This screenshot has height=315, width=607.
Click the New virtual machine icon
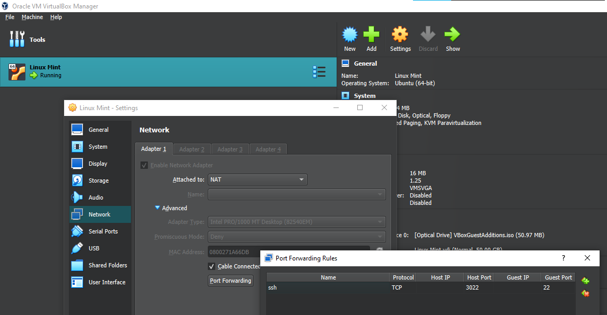(349, 35)
